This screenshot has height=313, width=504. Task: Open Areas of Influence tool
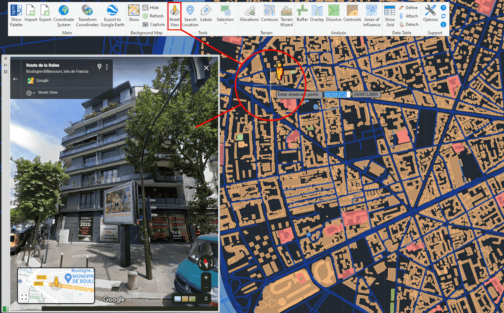[x=371, y=16]
